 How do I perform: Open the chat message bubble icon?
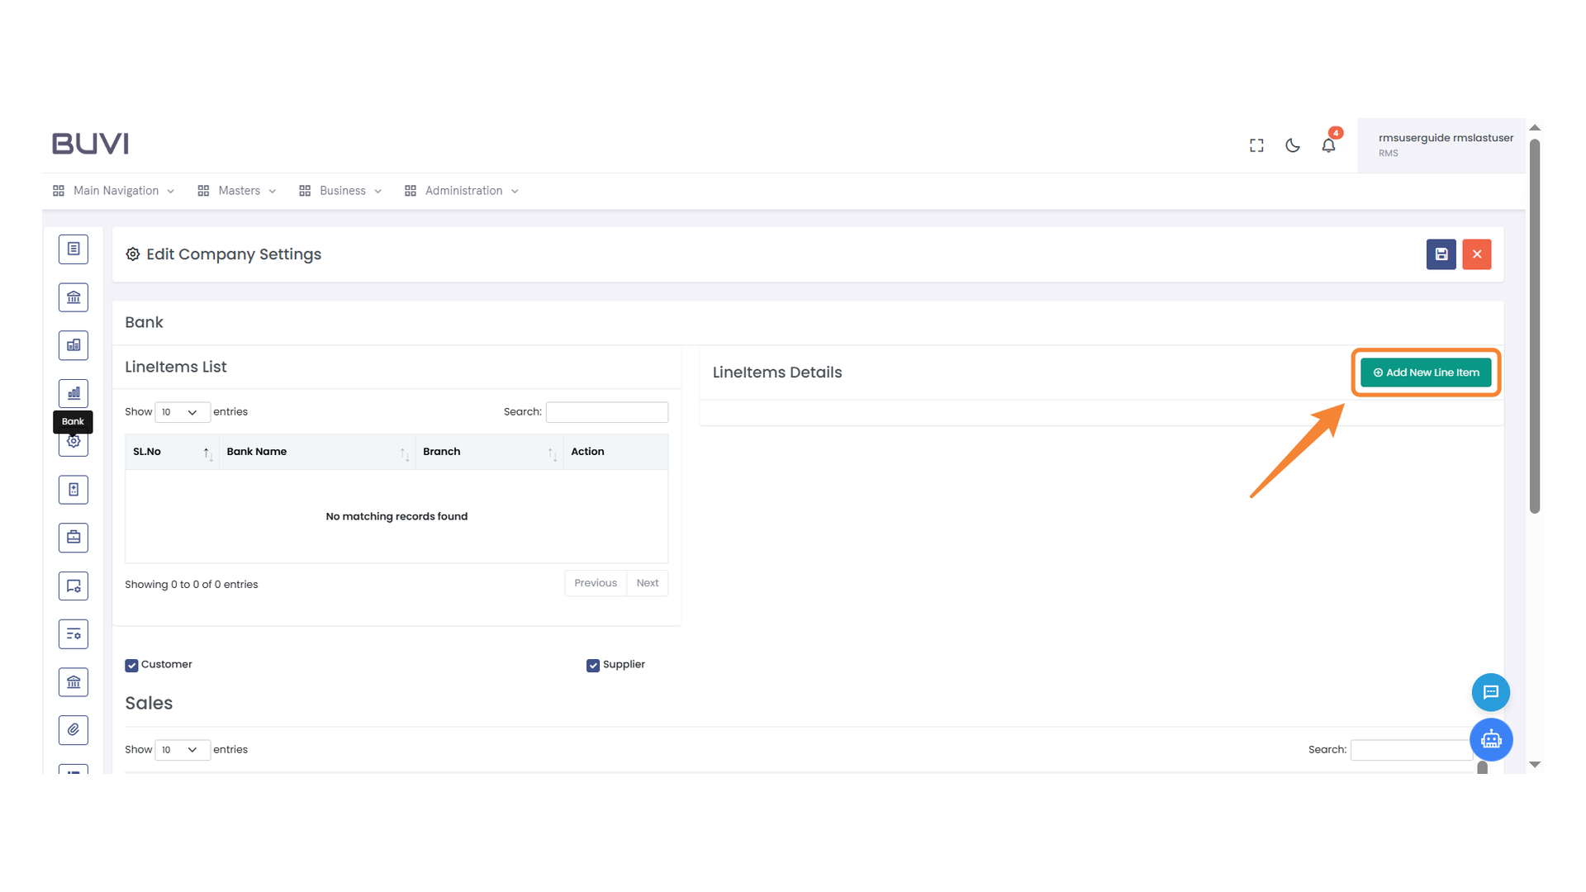1490,692
